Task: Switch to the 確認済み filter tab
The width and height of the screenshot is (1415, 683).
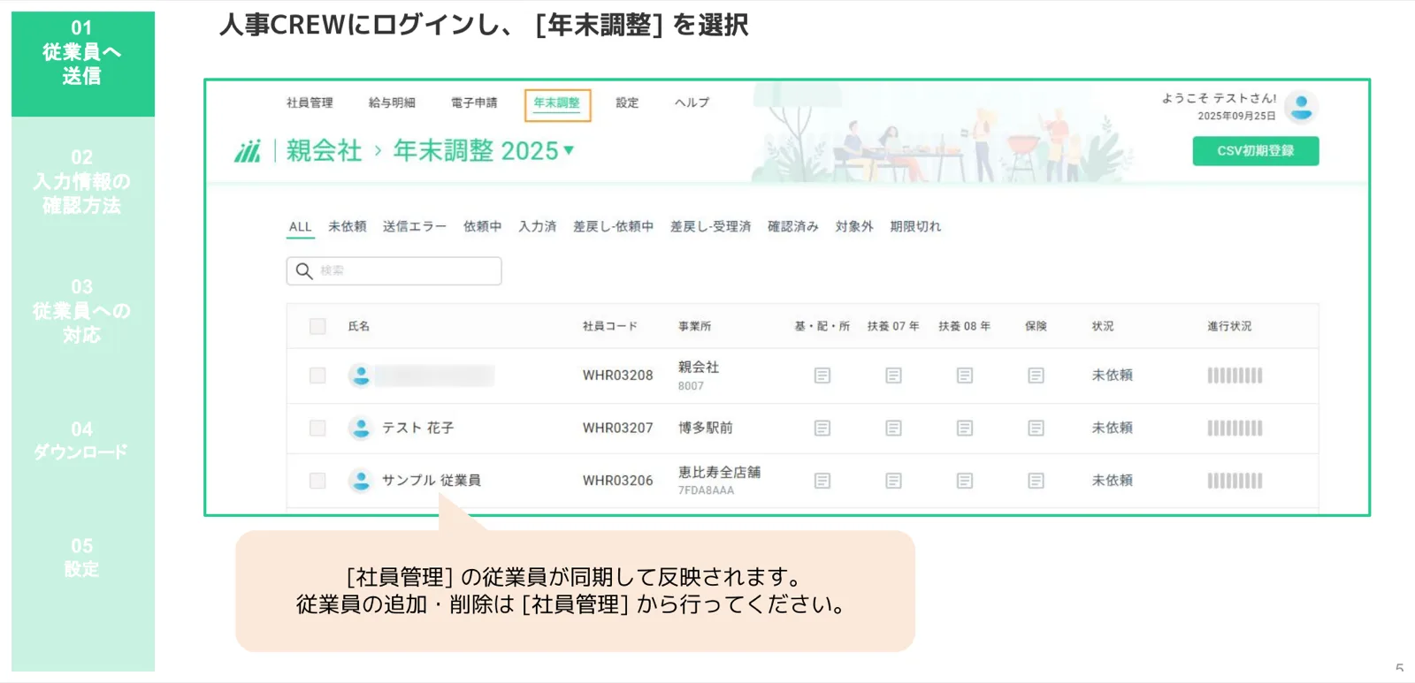Action: (x=792, y=226)
